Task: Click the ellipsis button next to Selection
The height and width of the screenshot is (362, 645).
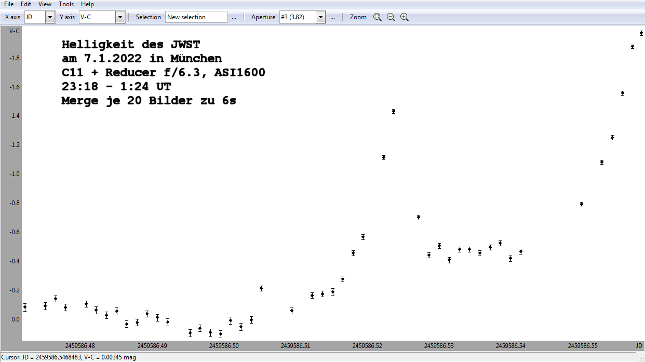Action: pos(234,17)
